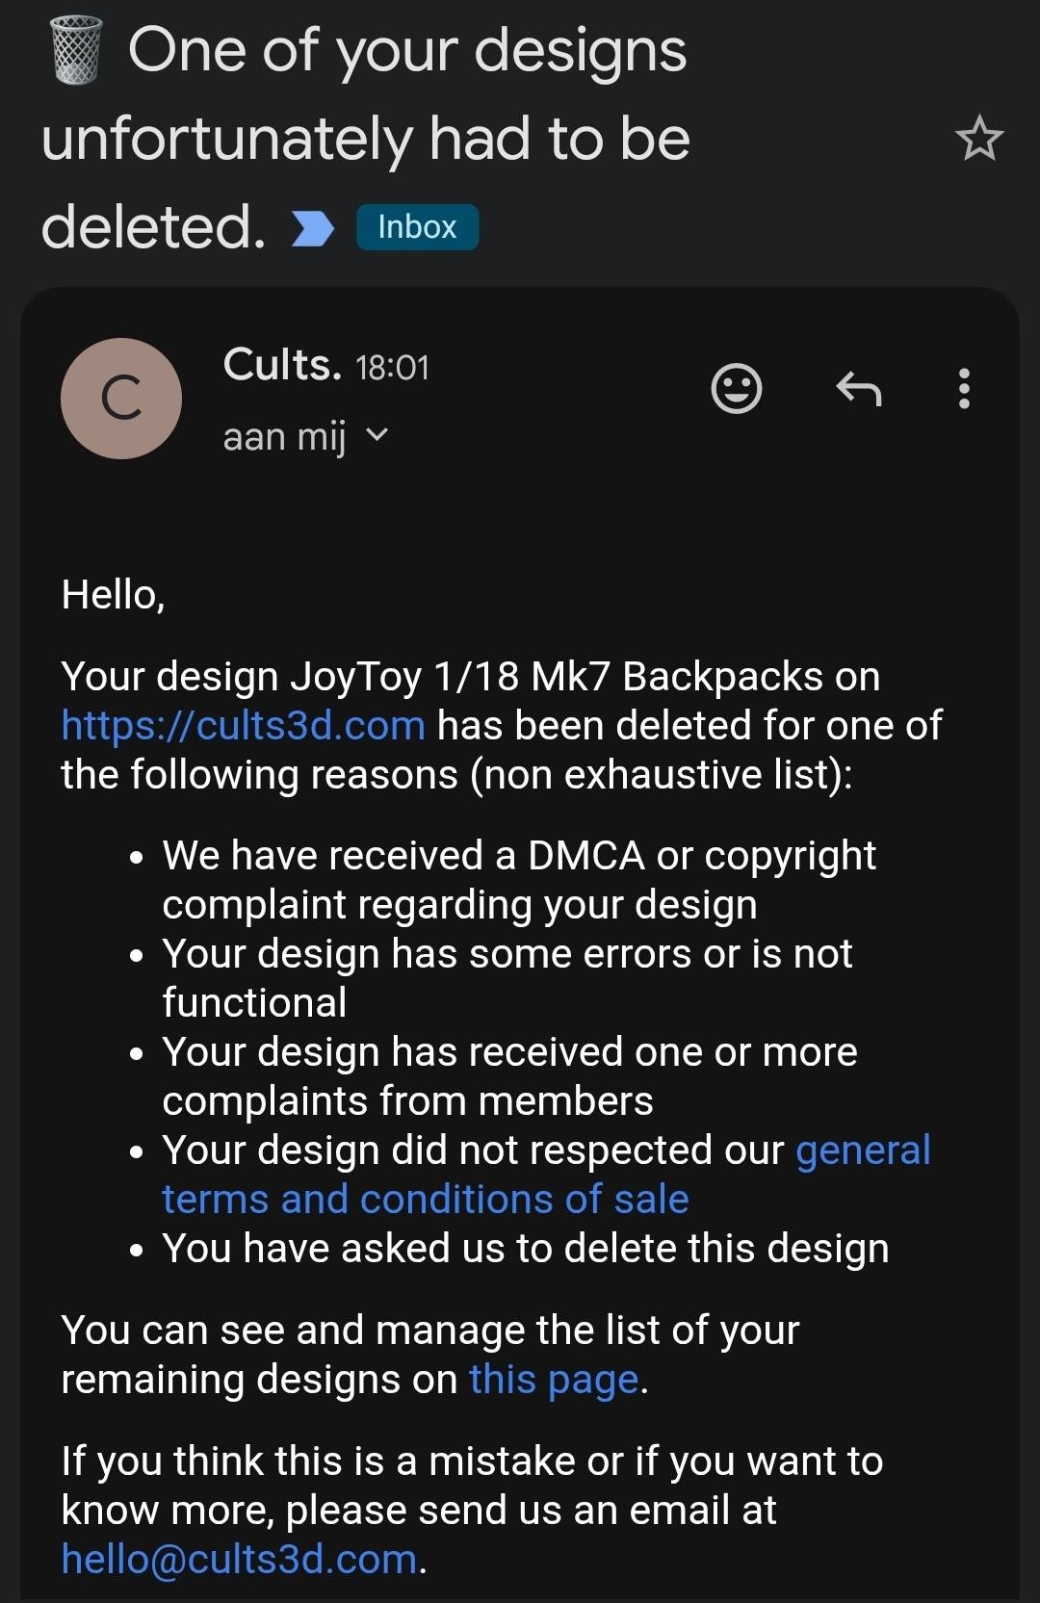This screenshot has width=1040, height=1603.
Task: Tap the 18:01 timestamp
Action: [x=392, y=368]
